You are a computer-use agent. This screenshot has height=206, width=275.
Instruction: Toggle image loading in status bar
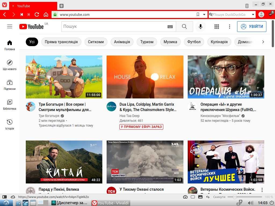tap(200, 197)
